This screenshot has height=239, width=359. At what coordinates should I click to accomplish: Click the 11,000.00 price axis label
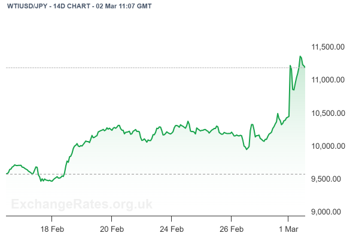point(327,79)
